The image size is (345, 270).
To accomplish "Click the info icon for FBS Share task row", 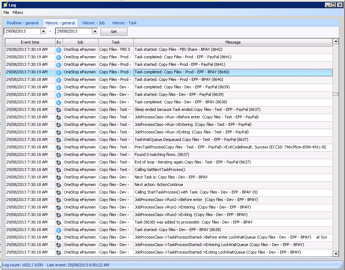I will tap(59, 49).
